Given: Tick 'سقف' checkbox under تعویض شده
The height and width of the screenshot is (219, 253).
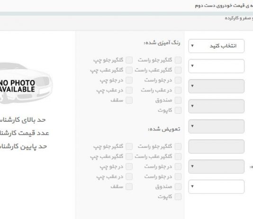Looking at the screenshot, I should 129,187.
